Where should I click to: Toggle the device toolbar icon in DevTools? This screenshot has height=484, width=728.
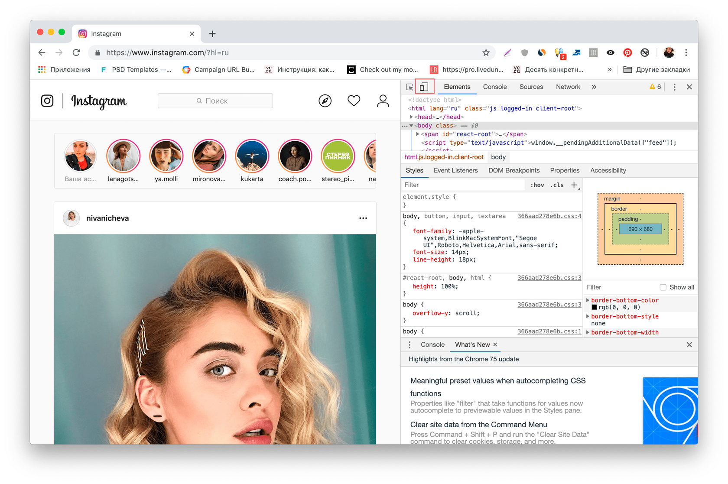click(x=424, y=87)
